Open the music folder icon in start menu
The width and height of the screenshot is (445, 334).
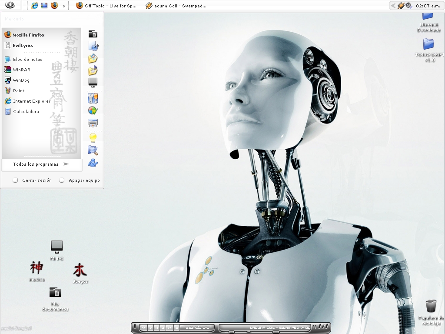(x=93, y=70)
